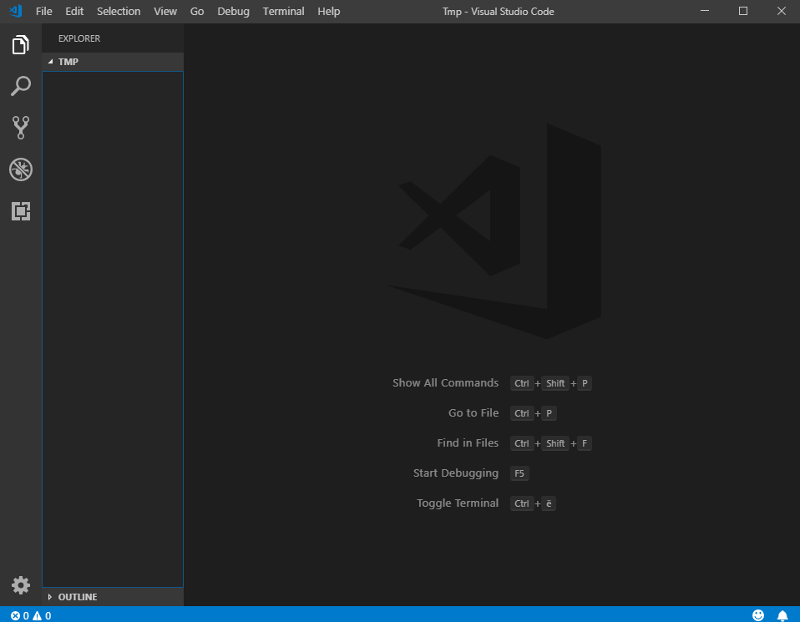Open the Extensions view icon
This screenshot has width=800, height=622.
pos(20,210)
